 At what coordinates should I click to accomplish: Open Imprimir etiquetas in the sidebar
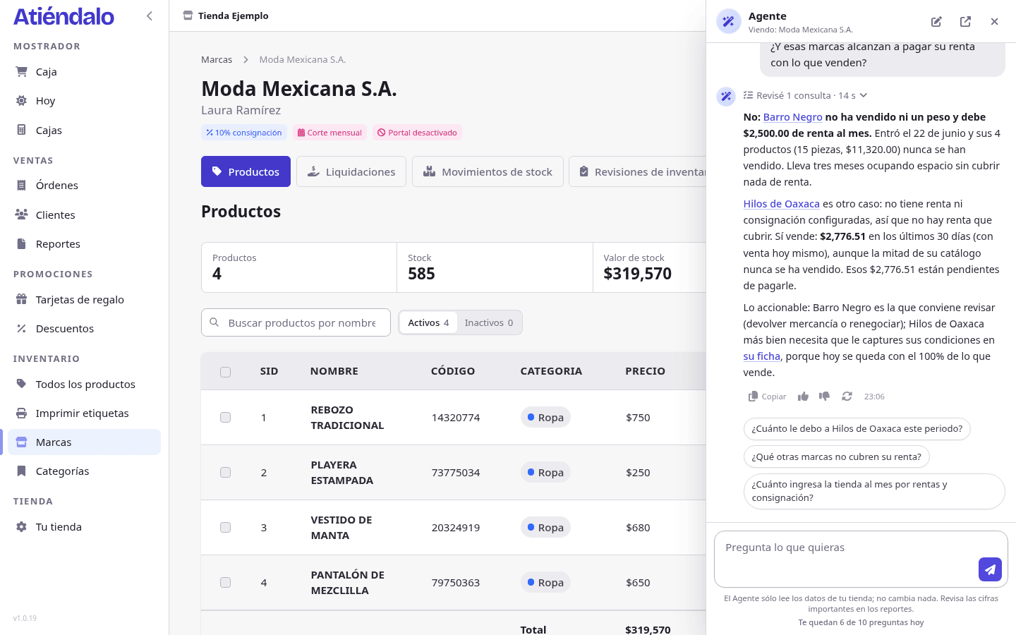coord(84,413)
